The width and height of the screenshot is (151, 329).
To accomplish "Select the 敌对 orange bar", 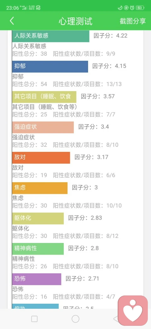I will coord(41,158).
